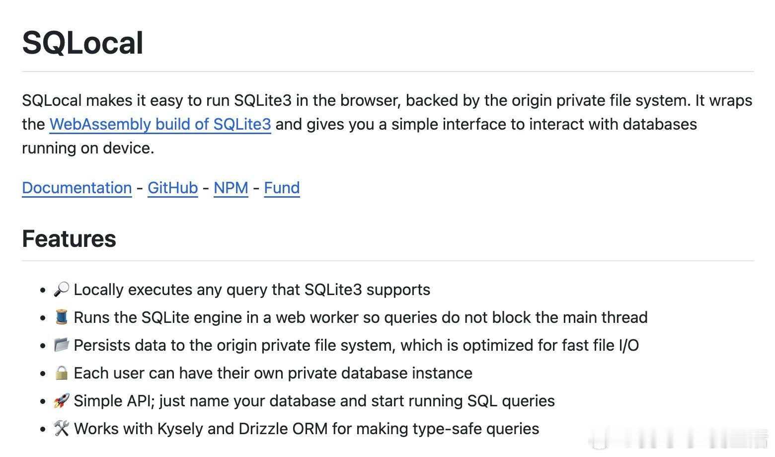Click the 'Locally executes any query' bullet text
775x457 pixels.
click(x=252, y=290)
